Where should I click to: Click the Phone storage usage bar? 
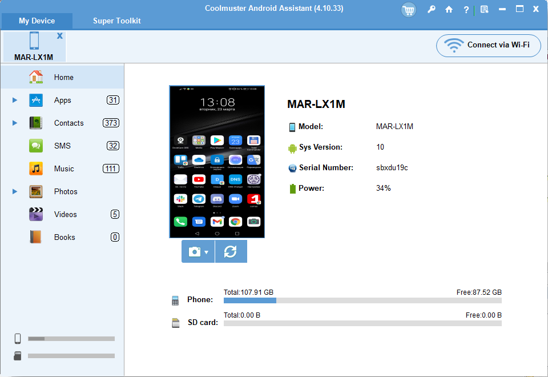362,300
